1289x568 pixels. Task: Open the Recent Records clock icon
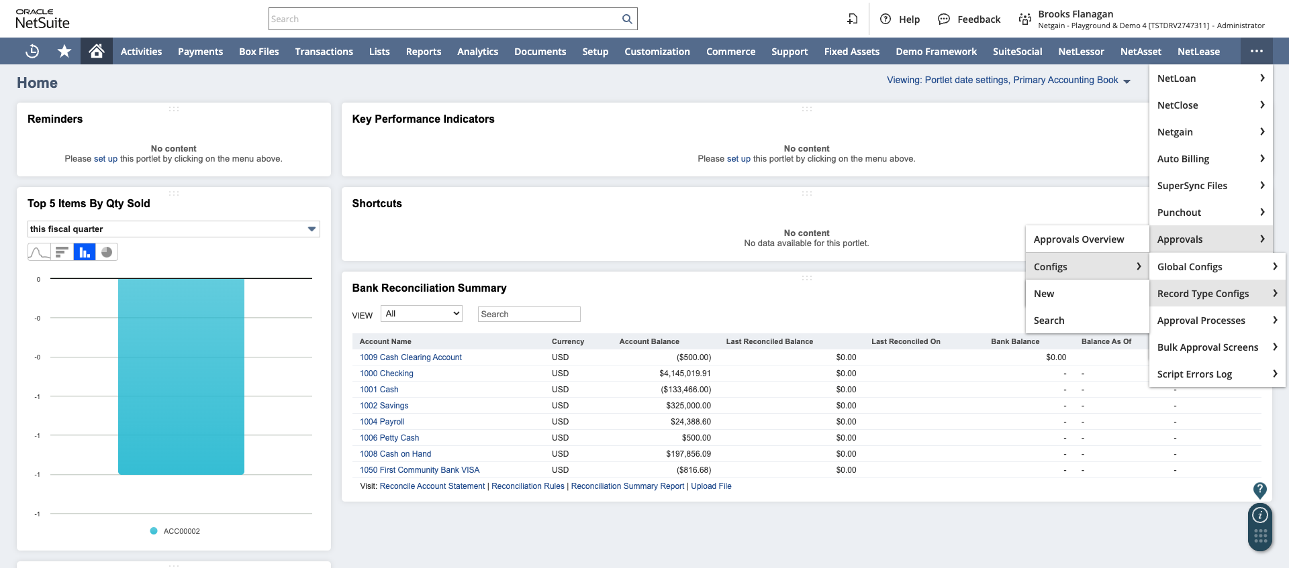(32, 52)
